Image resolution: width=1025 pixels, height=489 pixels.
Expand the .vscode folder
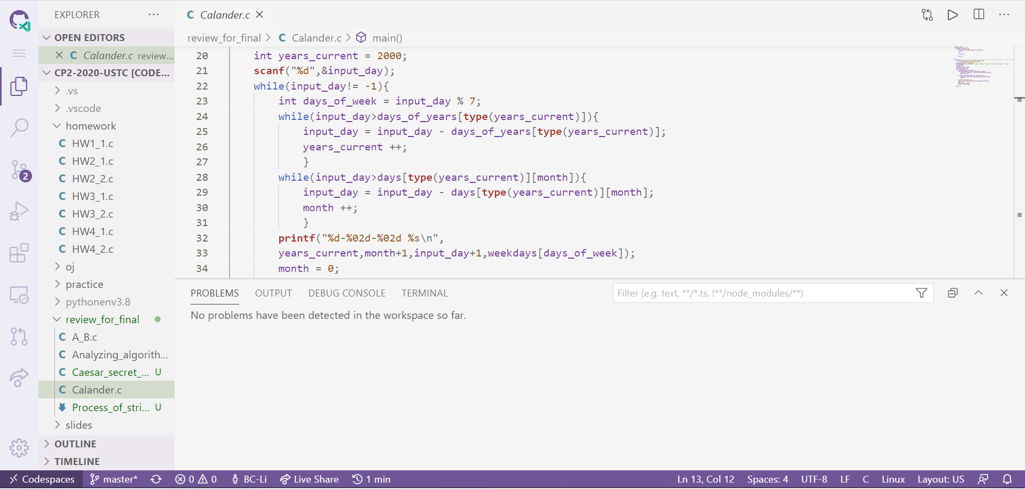(107, 108)
